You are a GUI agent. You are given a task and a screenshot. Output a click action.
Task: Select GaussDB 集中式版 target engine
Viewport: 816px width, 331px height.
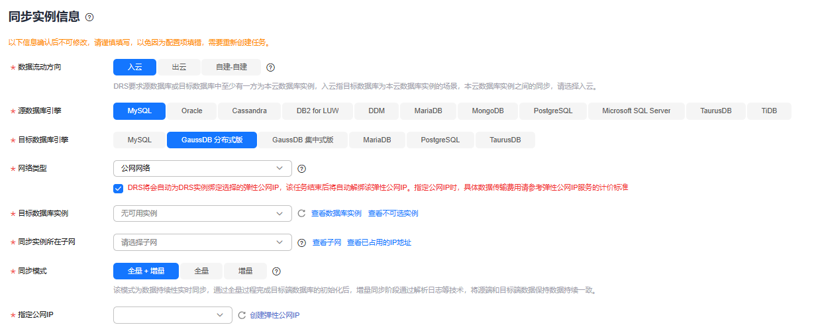coord(302,140)
